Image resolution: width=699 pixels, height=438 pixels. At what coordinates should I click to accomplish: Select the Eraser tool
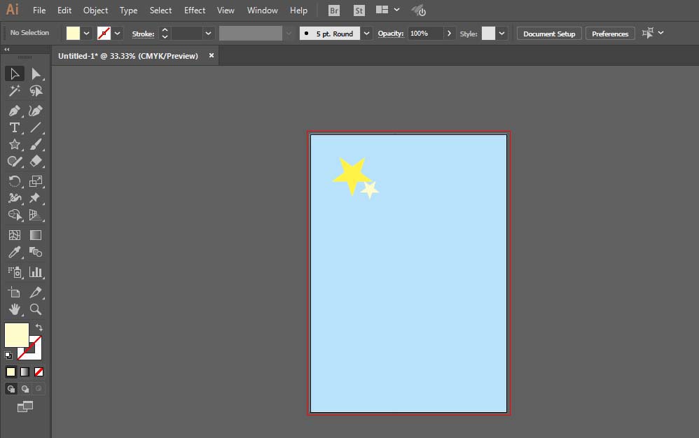[36, 162]
